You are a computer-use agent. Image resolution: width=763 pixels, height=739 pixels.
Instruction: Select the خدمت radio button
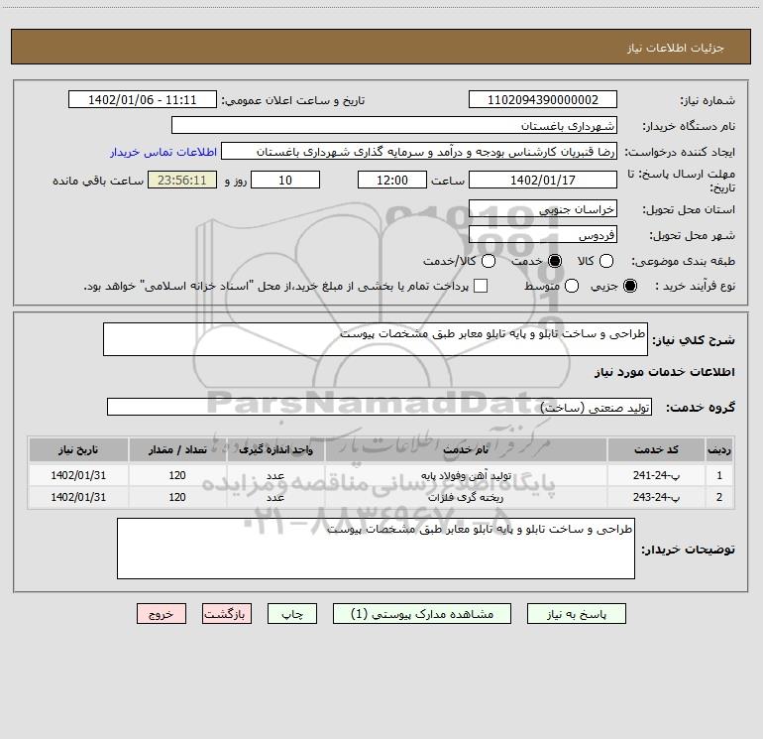click(554, 261)
